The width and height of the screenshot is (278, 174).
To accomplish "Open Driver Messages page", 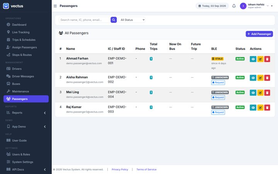I will click(x=26, y=76).
